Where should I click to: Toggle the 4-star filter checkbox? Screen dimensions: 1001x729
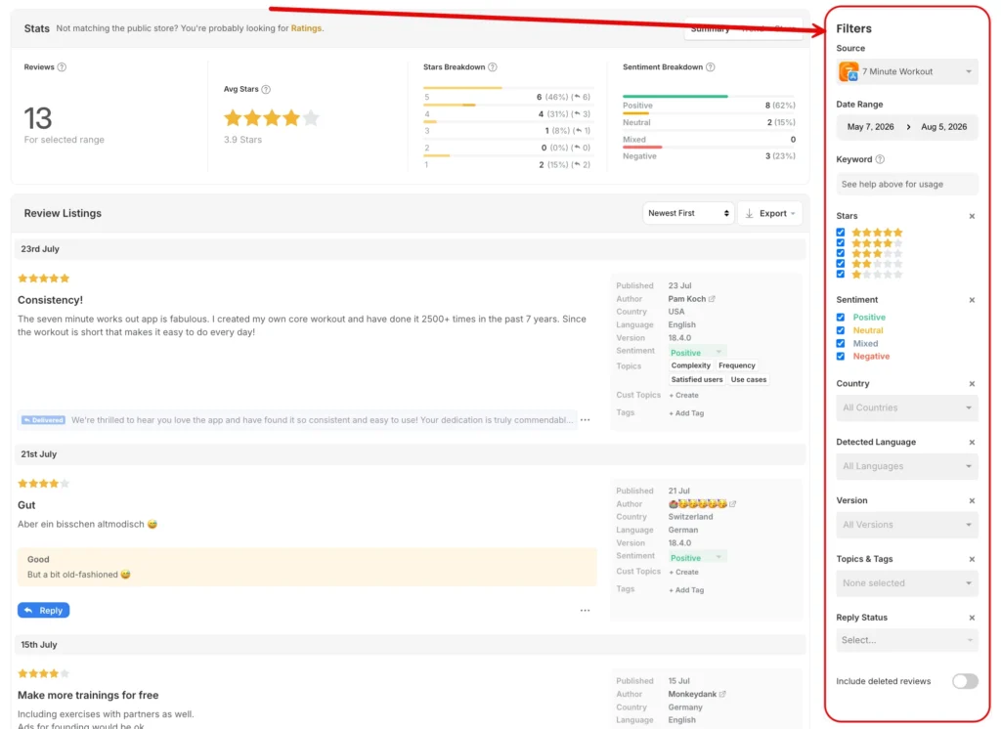click(x=840, y=242)
